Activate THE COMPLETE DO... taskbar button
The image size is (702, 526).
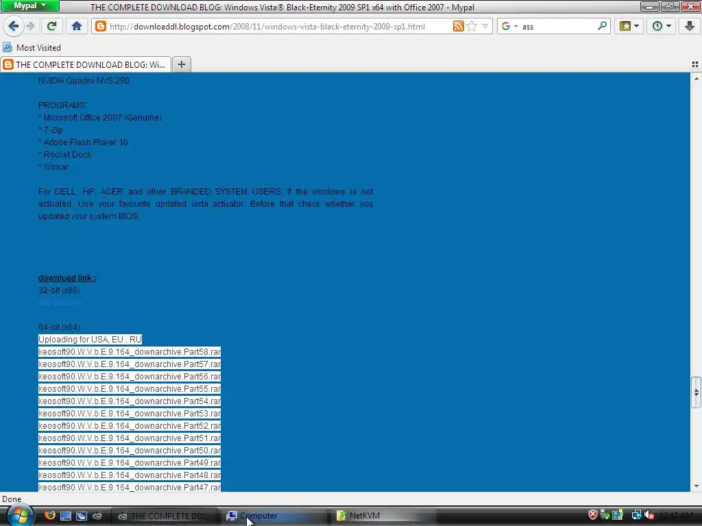(x=163, y=516)
